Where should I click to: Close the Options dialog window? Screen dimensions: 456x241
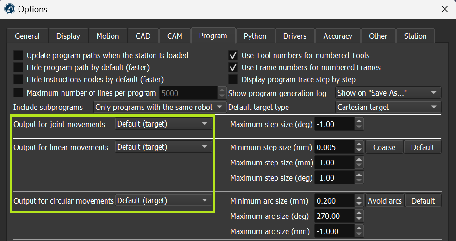[x=444, y=9]
